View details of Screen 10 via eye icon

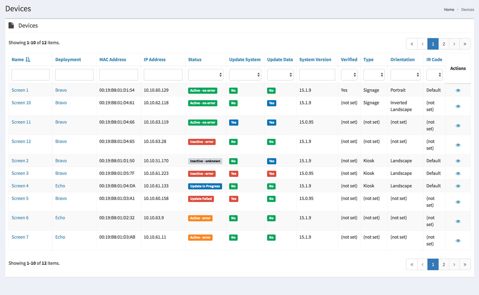click(x=458, y=106)
